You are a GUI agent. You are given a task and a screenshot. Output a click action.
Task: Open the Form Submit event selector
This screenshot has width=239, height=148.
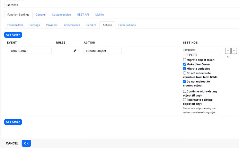click(x=29, y=51)
